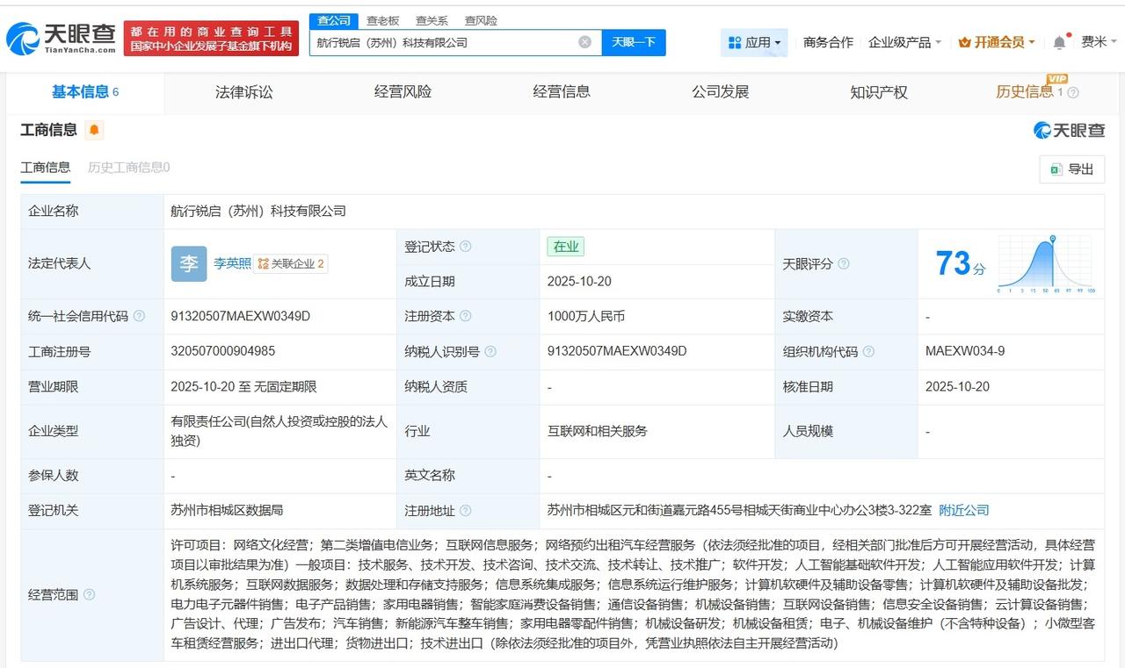The height and width of the screenshot is (668, 1125).
Task: Open the 知识产权 section tab
Action: point(879,91)
